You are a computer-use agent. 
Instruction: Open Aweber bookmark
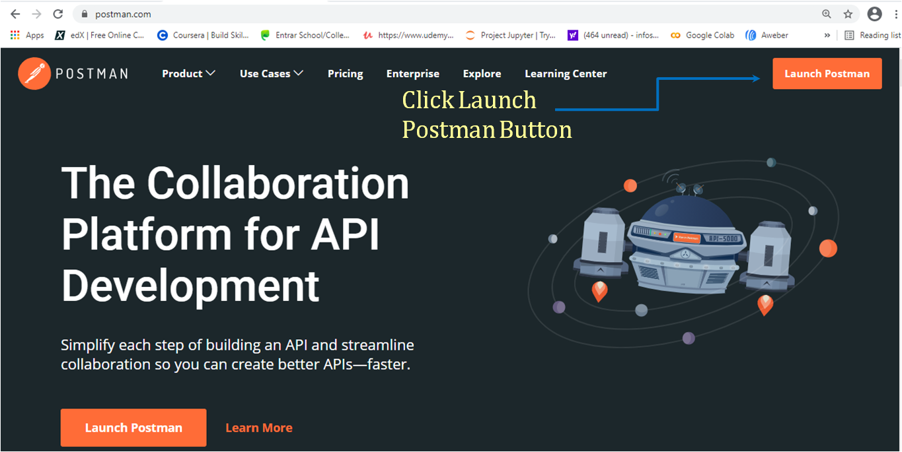[767, 35]
